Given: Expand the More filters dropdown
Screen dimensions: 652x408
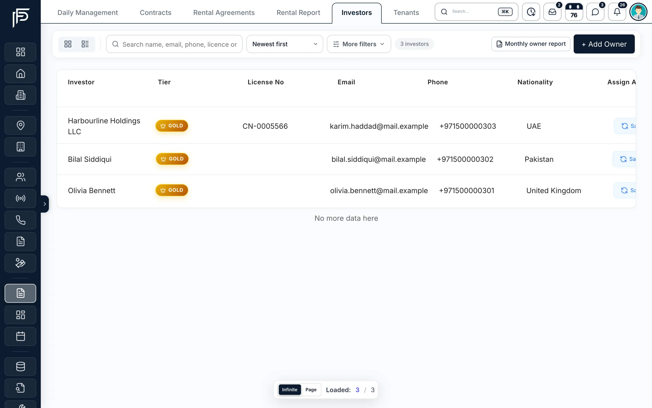Looking at the screenshot, I should point(359,44).
